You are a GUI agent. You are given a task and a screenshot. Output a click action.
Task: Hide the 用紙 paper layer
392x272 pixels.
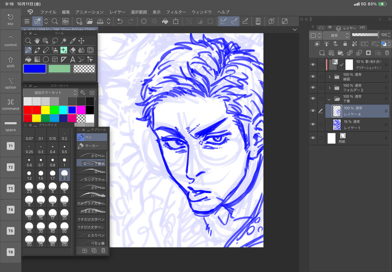coord(313,138)
